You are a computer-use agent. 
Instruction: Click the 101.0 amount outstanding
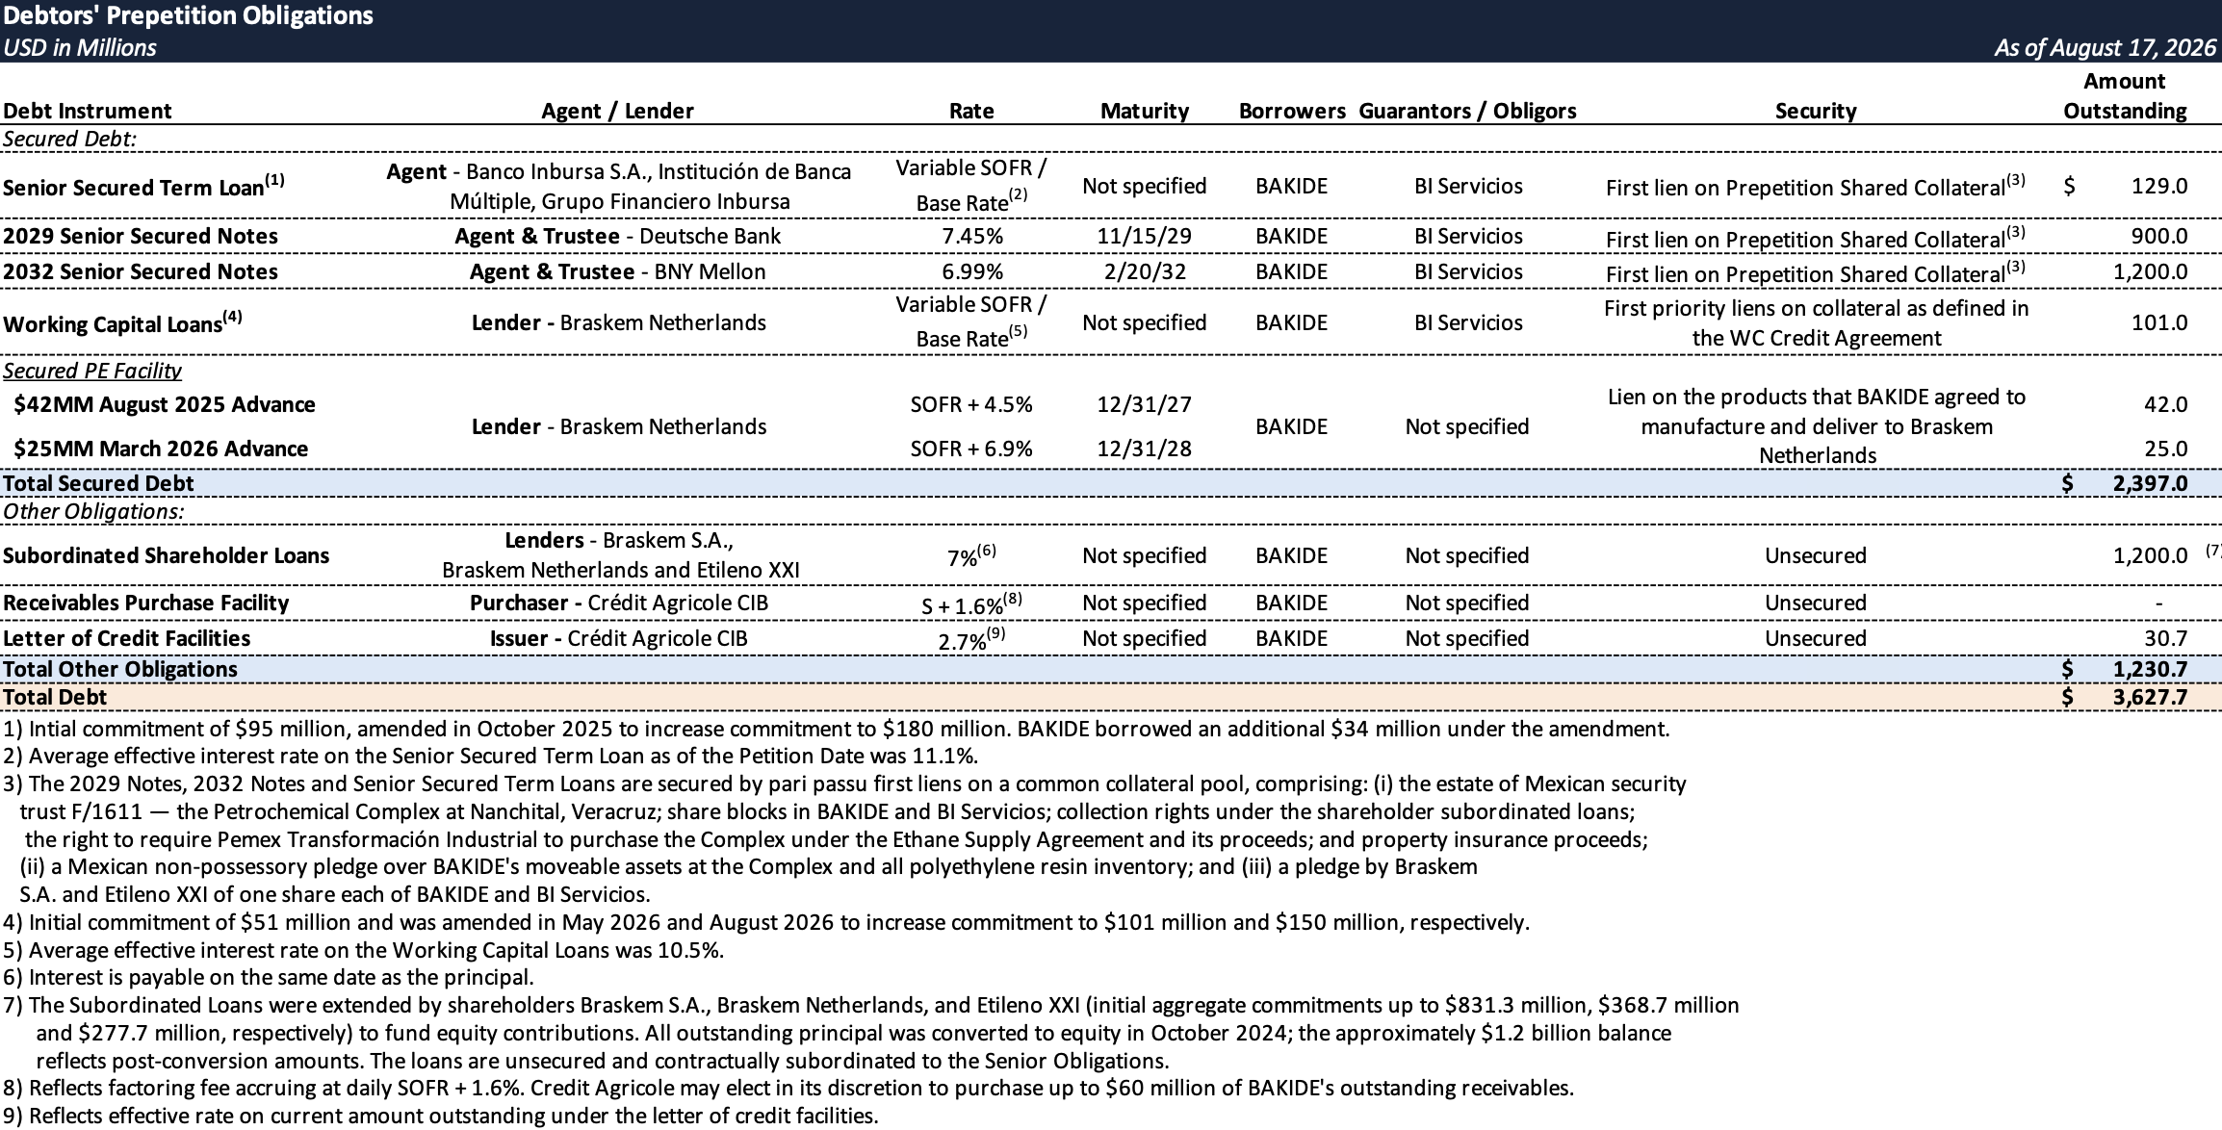click(x=2159, y=322)
